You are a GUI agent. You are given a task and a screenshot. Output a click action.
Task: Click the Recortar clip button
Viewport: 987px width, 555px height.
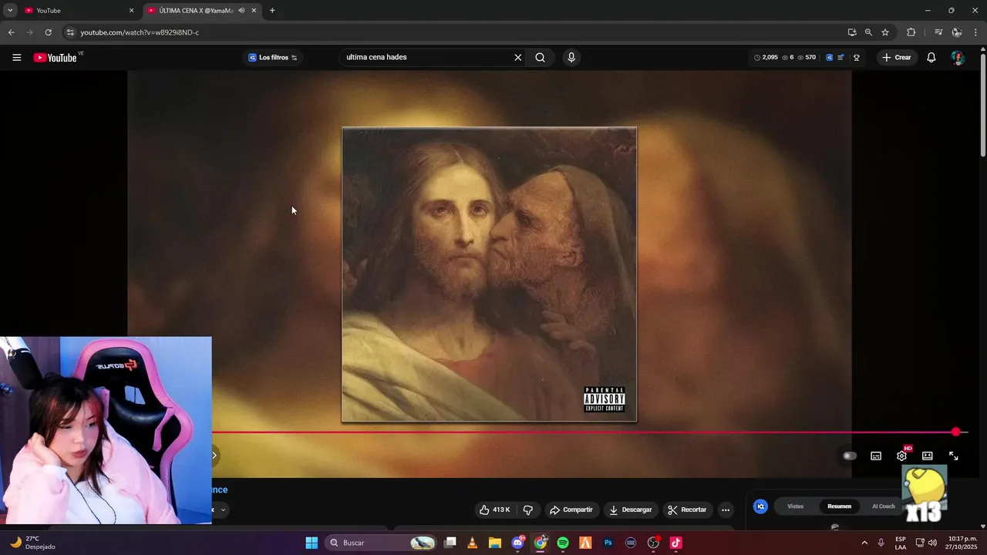coord(687,510)
